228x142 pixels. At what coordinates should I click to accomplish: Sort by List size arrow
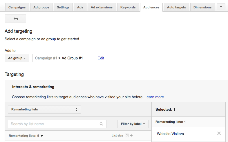click(131, 136)
